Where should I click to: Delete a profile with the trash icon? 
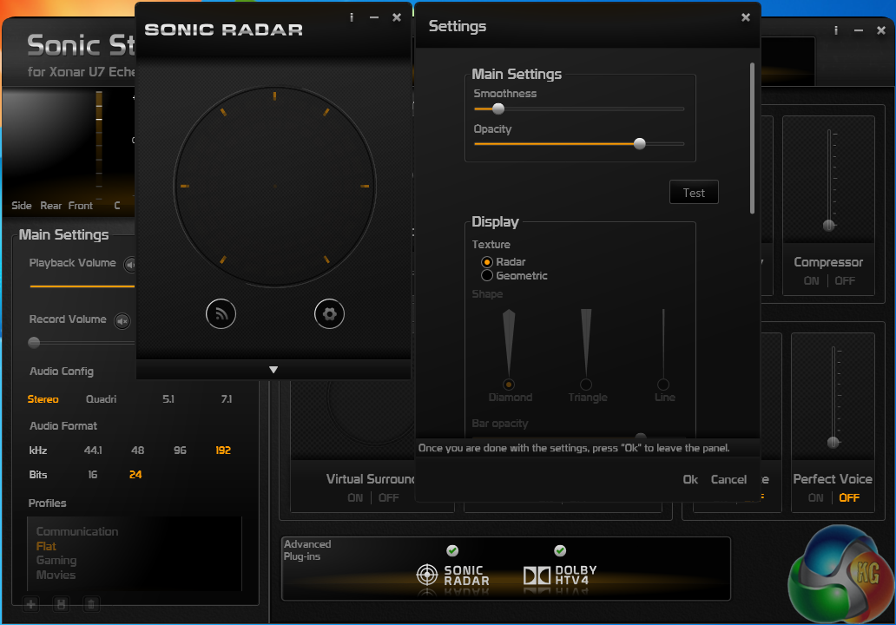pyautogui.click(x=91, y=603)
